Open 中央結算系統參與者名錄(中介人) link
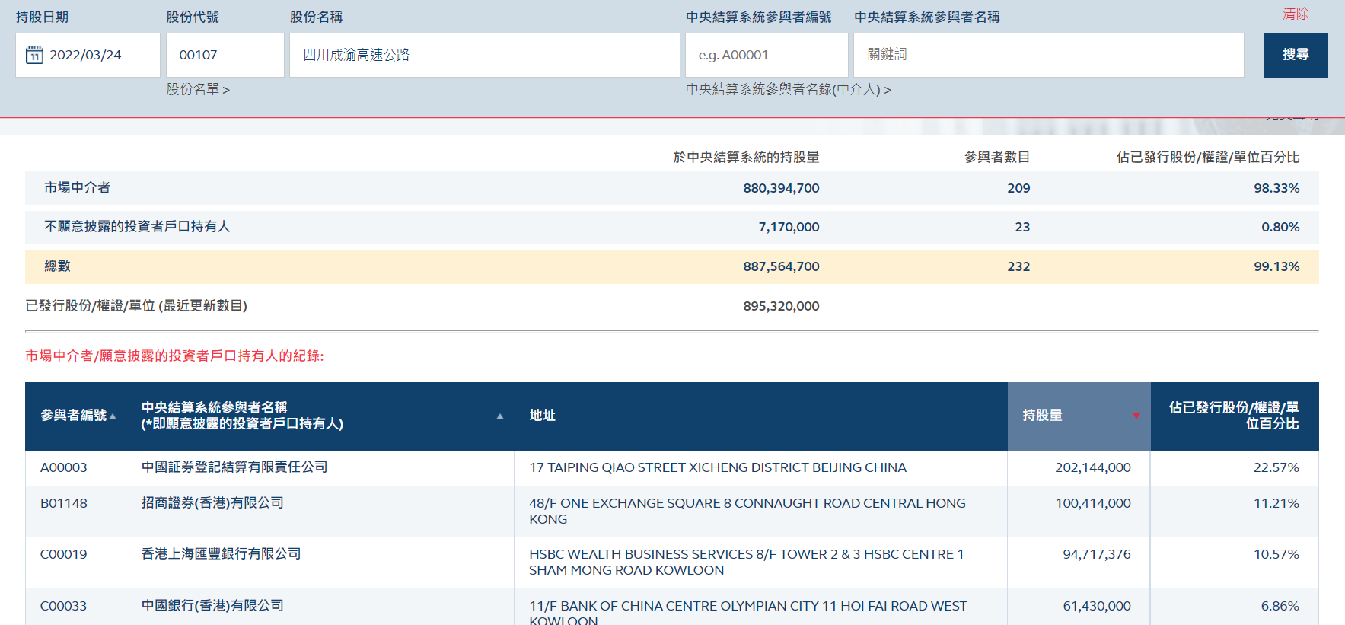The height and width of the screenshot is (625, 1345). coord(789,90)
